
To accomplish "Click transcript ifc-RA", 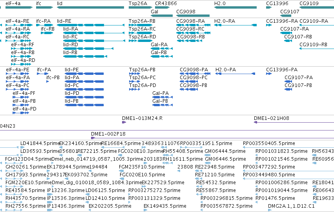I will point(44,25).
